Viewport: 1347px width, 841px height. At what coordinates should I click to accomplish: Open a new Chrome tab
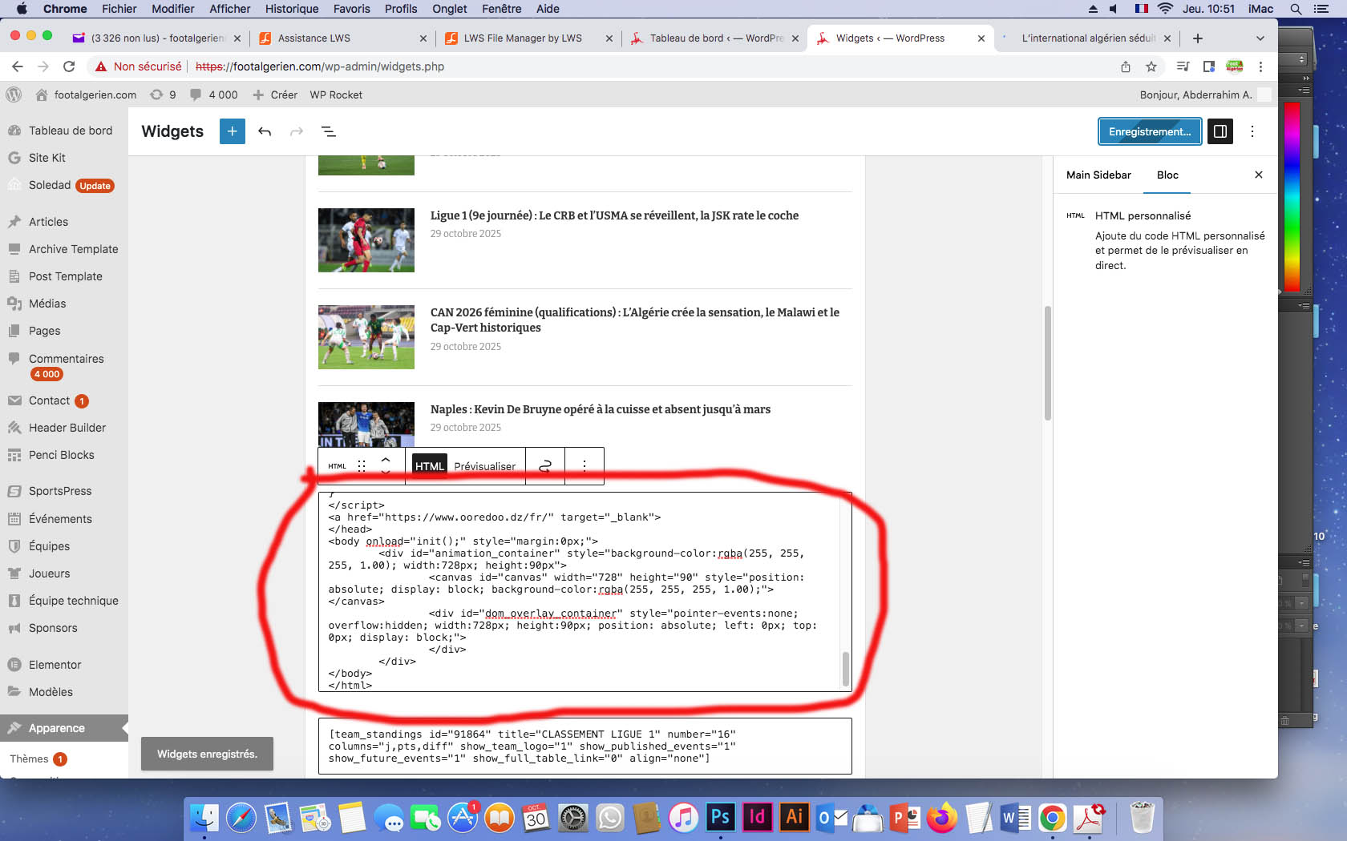pyautogui.click(x=1197, y=38)
